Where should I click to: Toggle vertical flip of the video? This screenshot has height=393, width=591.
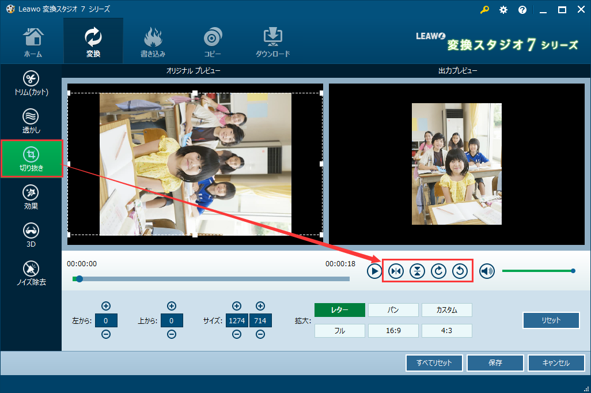tap(416, 271)
